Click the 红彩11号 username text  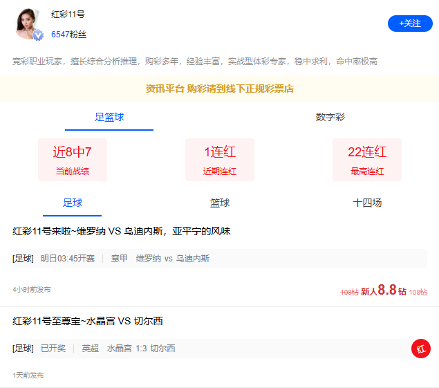68,15
